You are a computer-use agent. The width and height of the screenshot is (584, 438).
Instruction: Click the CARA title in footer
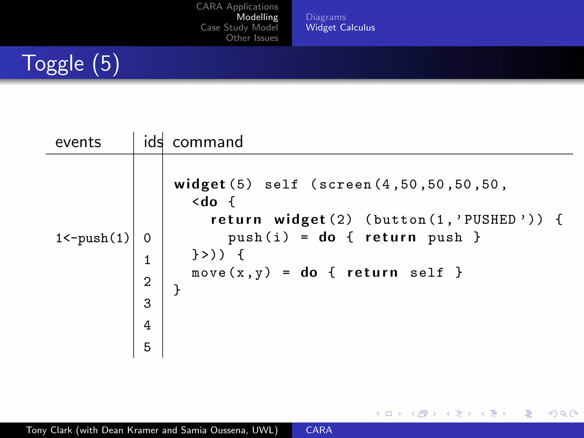tap(319, 430)
